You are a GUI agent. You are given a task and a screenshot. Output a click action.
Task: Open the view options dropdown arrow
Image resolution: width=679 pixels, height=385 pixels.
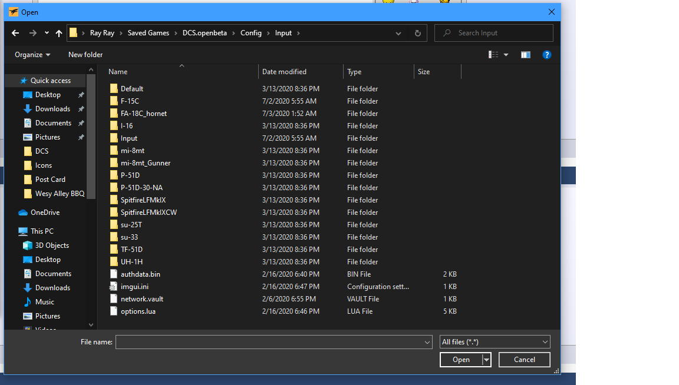coord(506,55)
